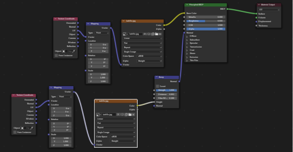Toggle From Instancer in upper Texture Coordinate node

(56, 55)
